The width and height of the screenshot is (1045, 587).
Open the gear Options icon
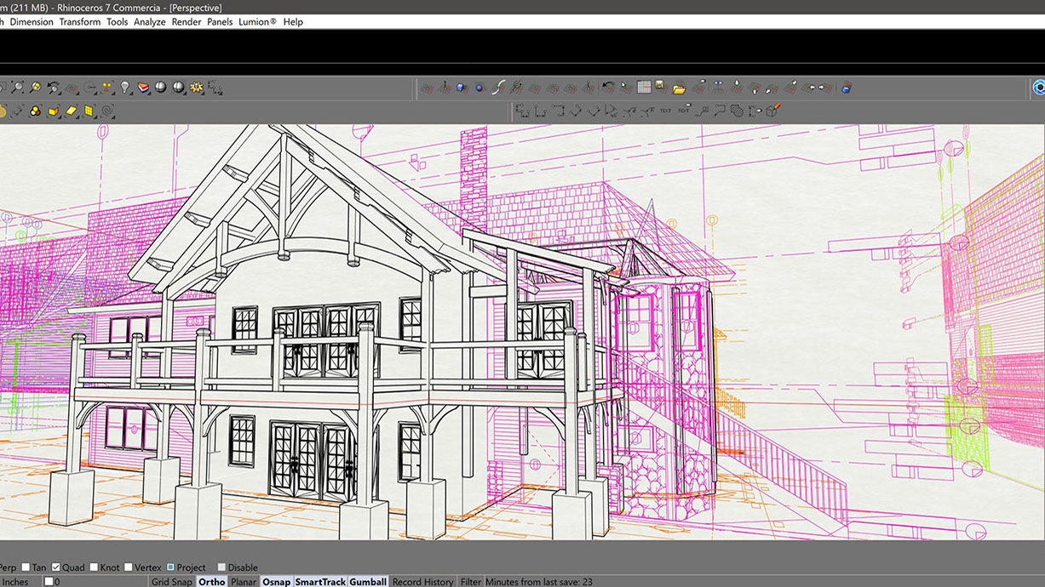(197, 88)
